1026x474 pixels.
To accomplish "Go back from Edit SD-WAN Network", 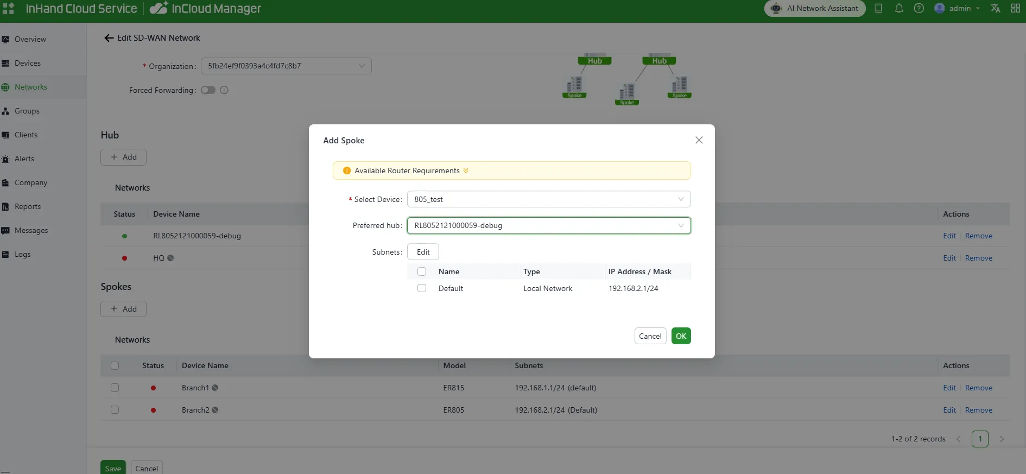I will pyautogui.click(x=109, y=38).
